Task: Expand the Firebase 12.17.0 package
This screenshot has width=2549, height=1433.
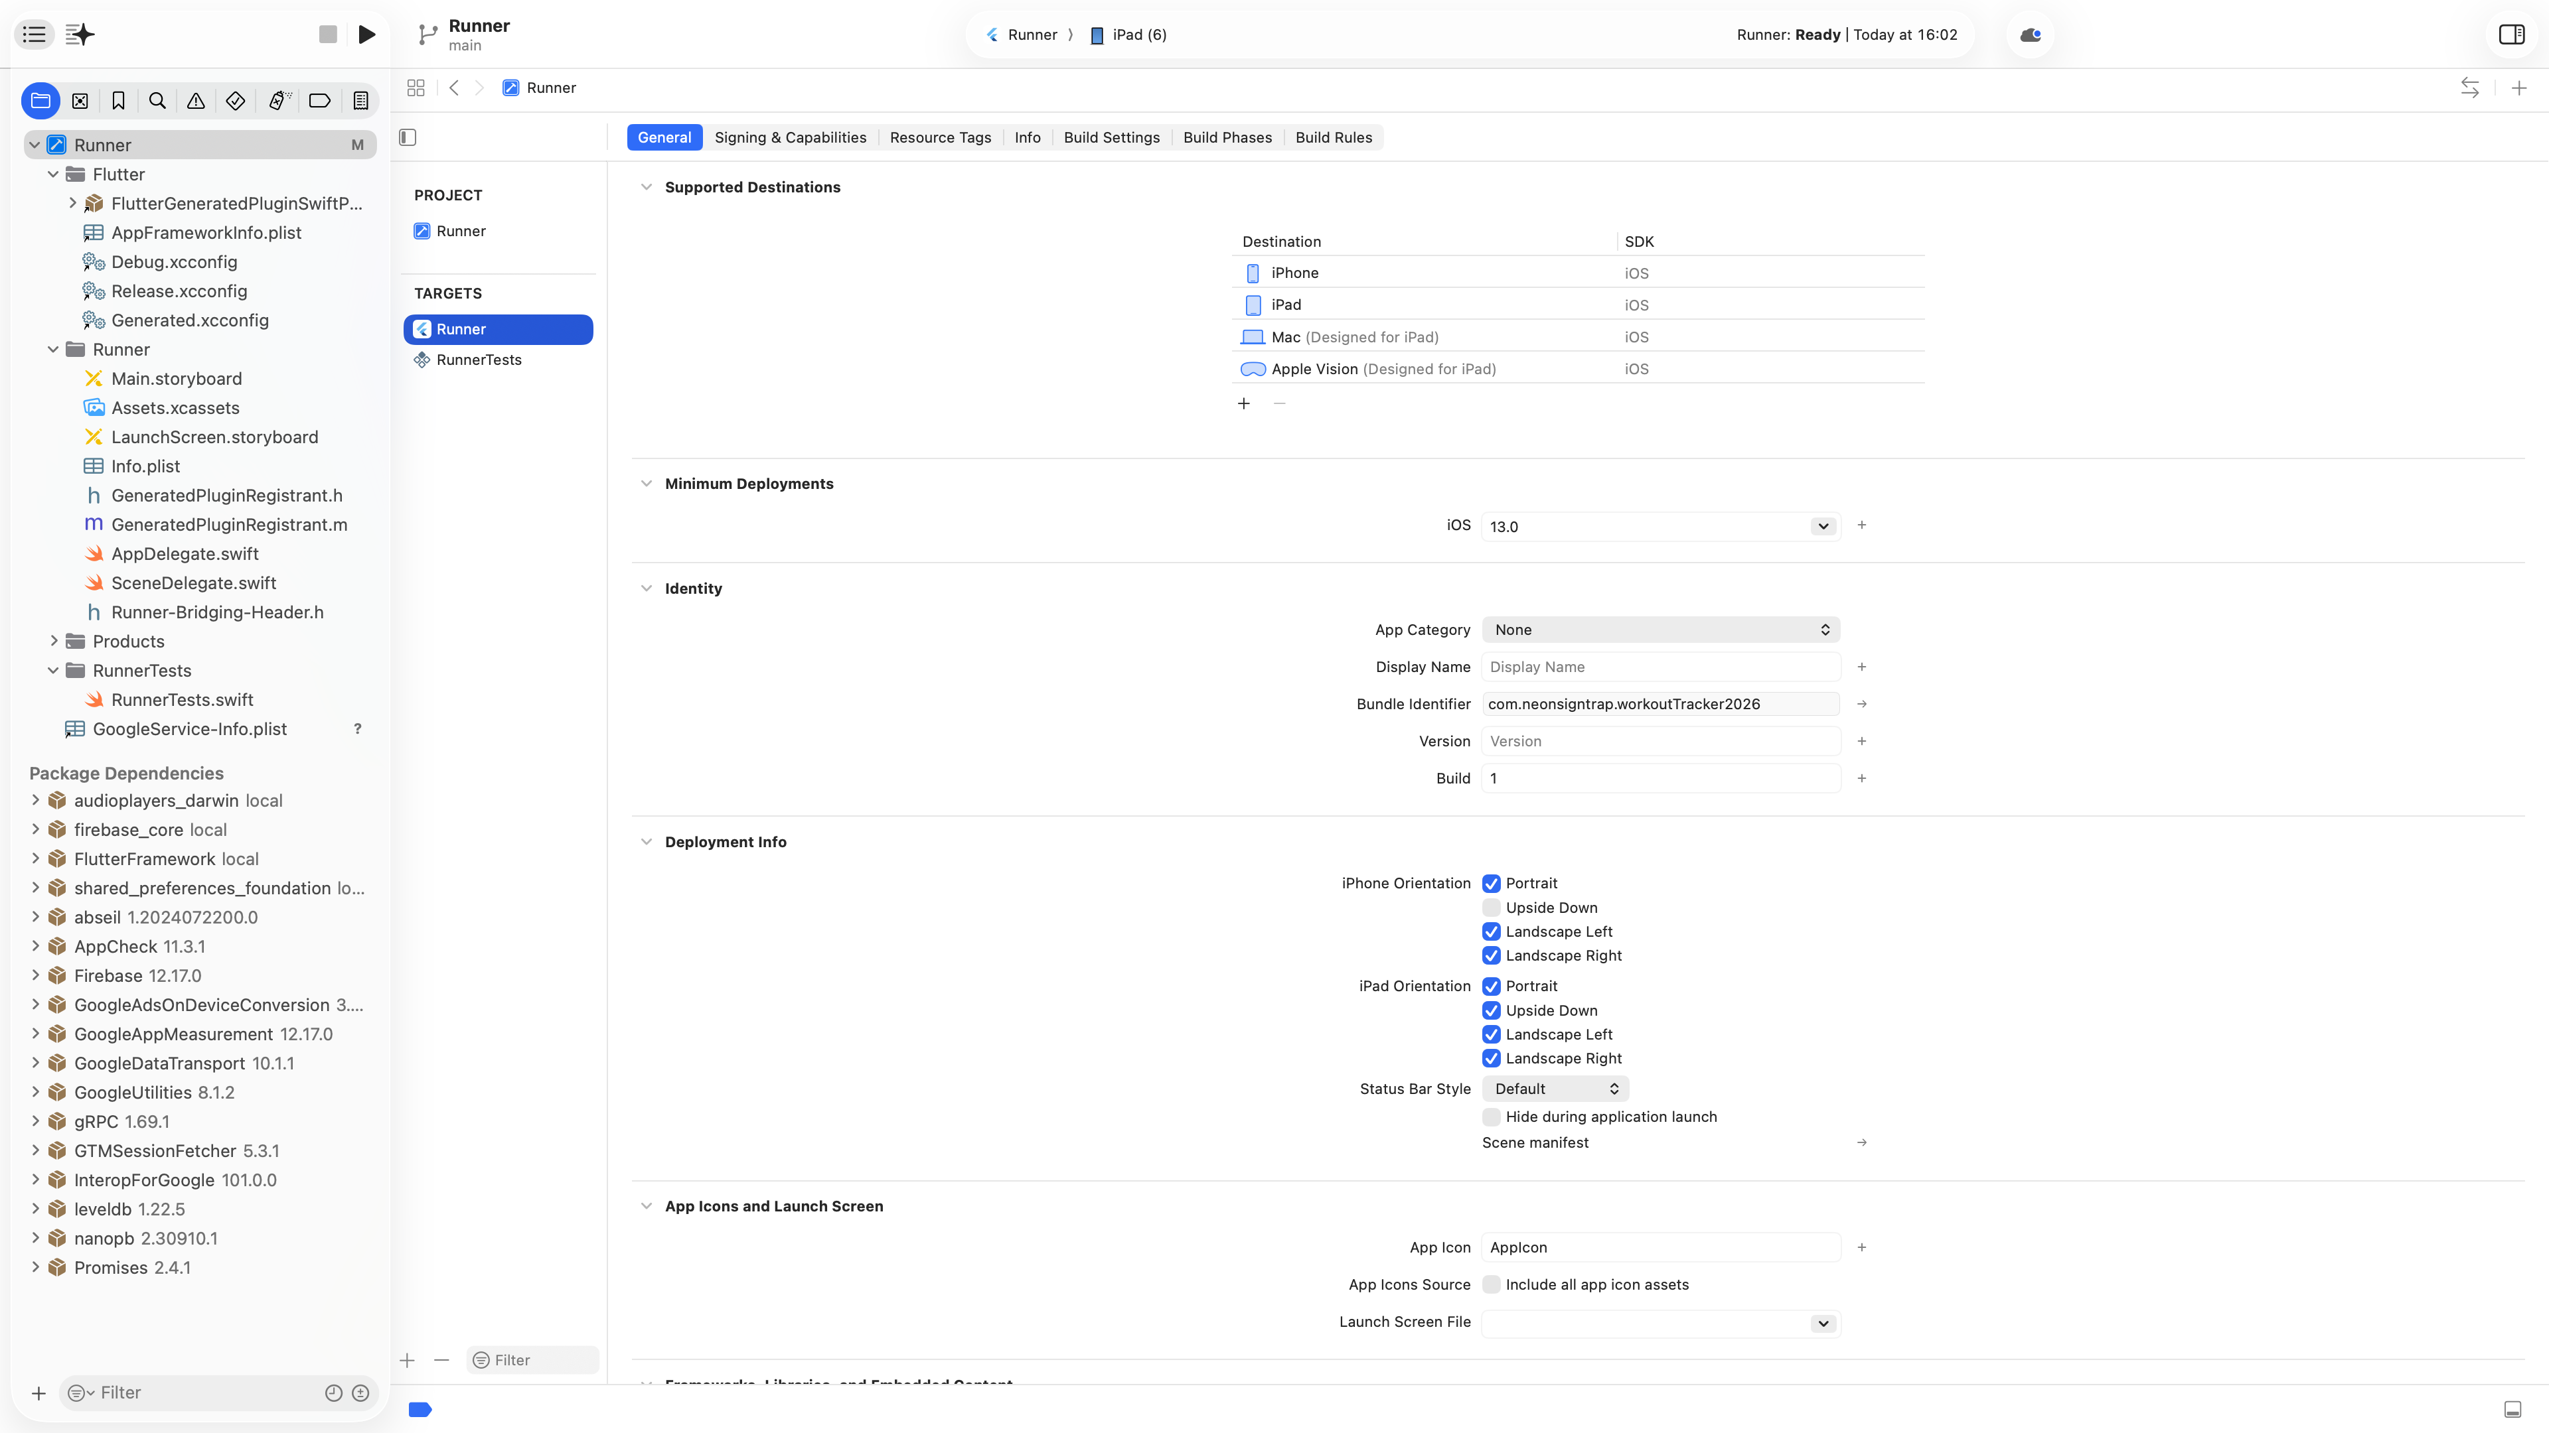Action: tap(36, 975)
